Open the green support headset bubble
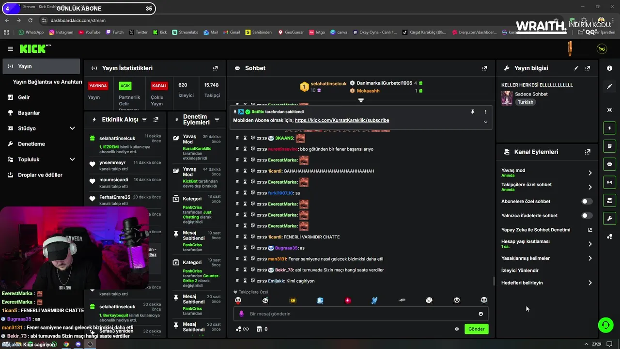The height and width of the screenshot is (349, 620). (x=605, y=325)
